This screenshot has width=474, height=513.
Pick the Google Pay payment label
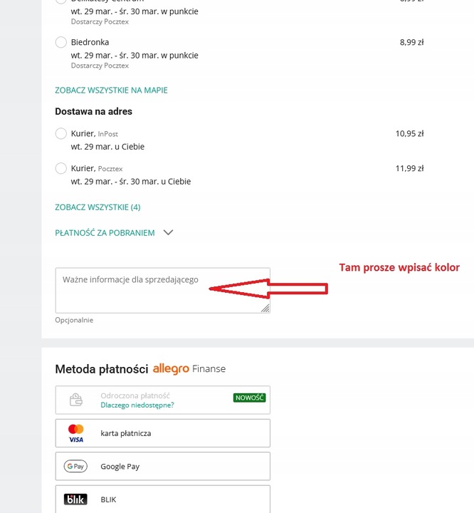pyautogui.click(x=120, y=467)
